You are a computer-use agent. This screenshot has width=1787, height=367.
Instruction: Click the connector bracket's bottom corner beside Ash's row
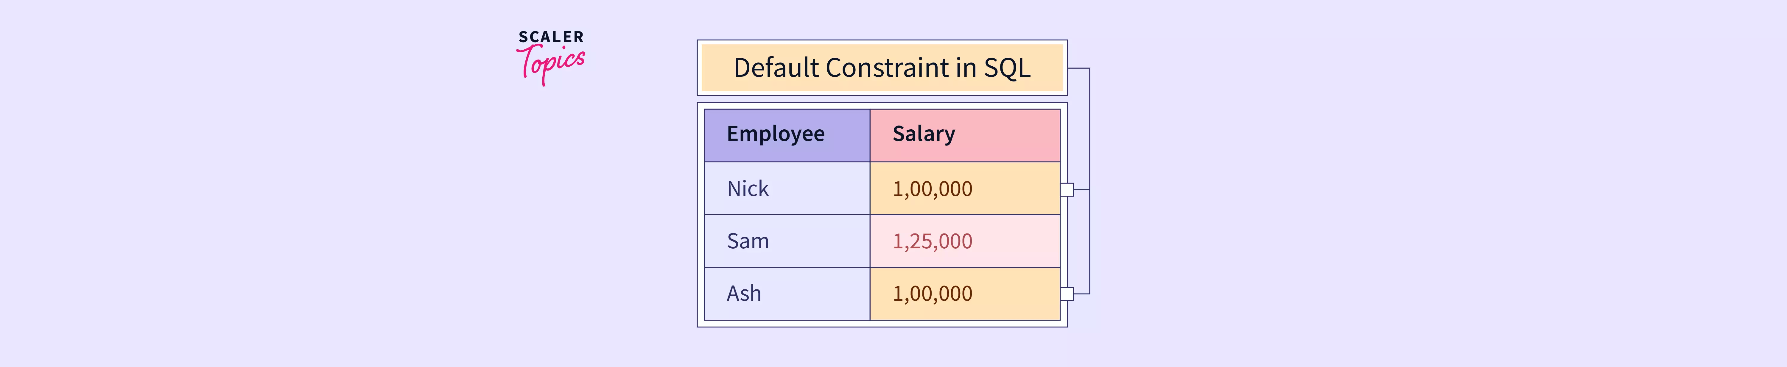tap(1089, 294)
